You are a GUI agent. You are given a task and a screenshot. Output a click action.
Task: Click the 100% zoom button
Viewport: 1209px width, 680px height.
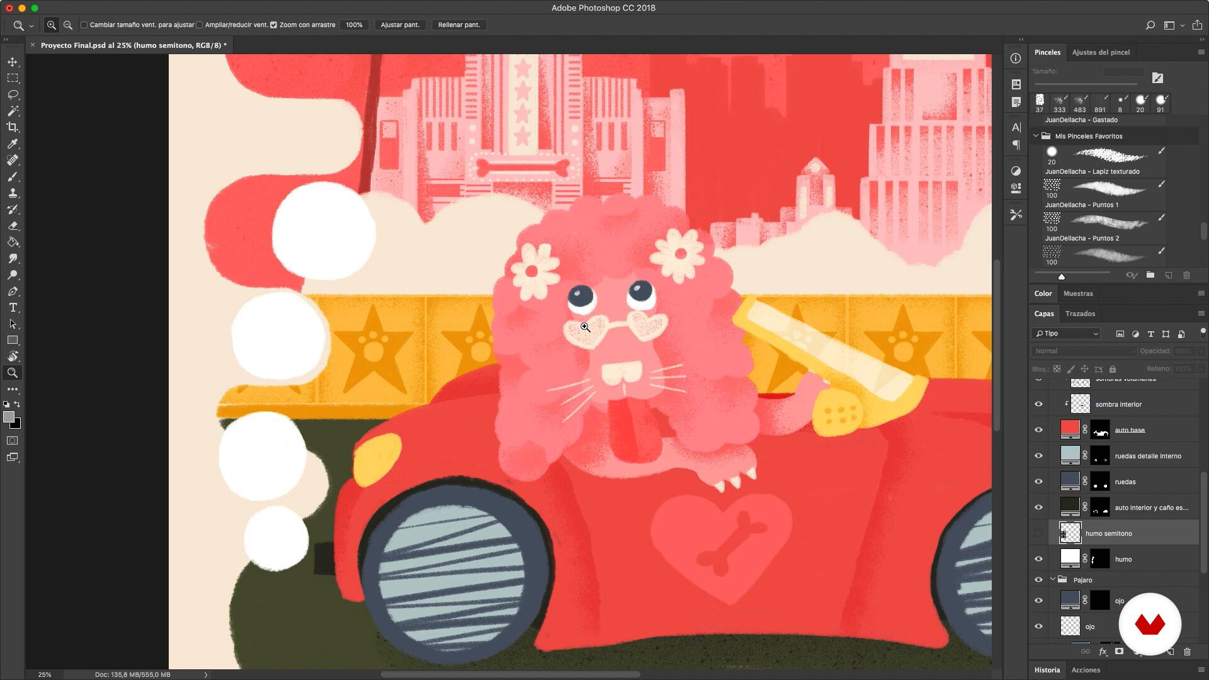(x=354, y=25)
